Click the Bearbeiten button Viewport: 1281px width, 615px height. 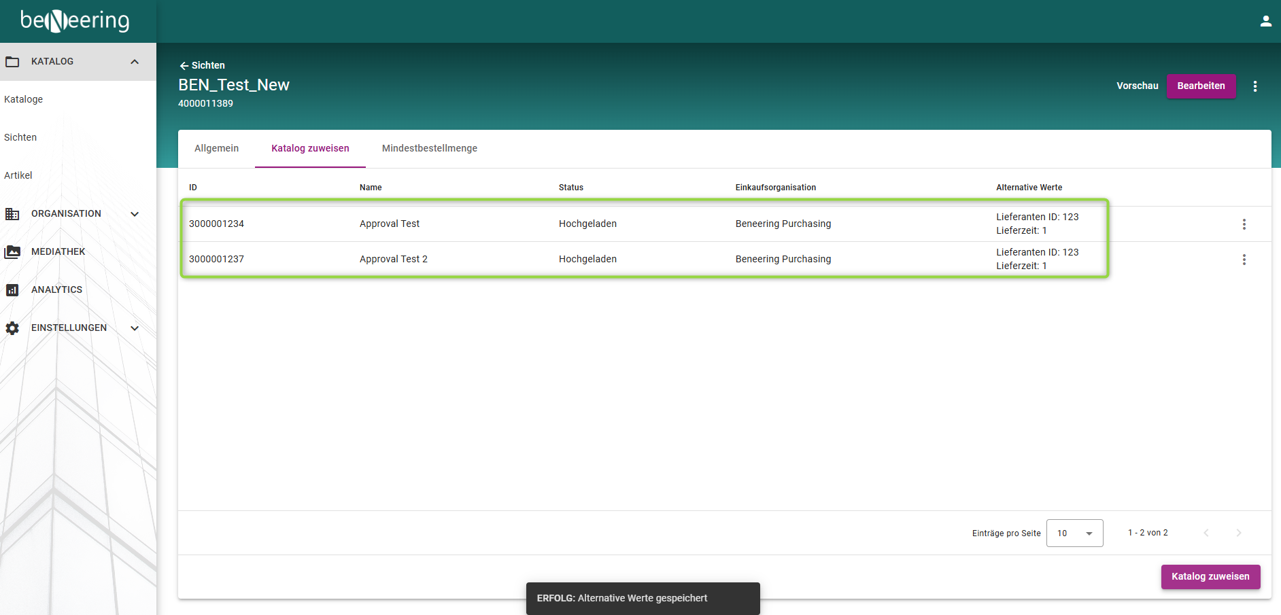pyautogui.click(x=1201, y=86)
